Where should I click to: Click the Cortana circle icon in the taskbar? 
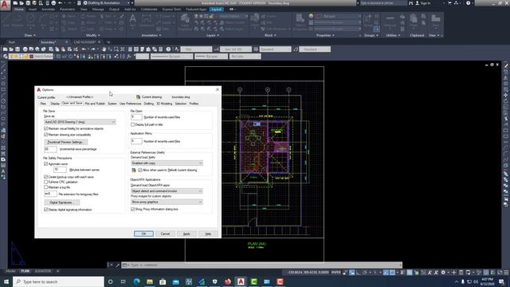point(110,281)
